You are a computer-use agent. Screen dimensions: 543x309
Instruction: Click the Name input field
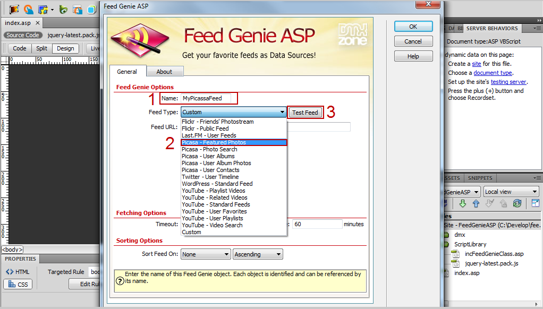tap(206, 98)
